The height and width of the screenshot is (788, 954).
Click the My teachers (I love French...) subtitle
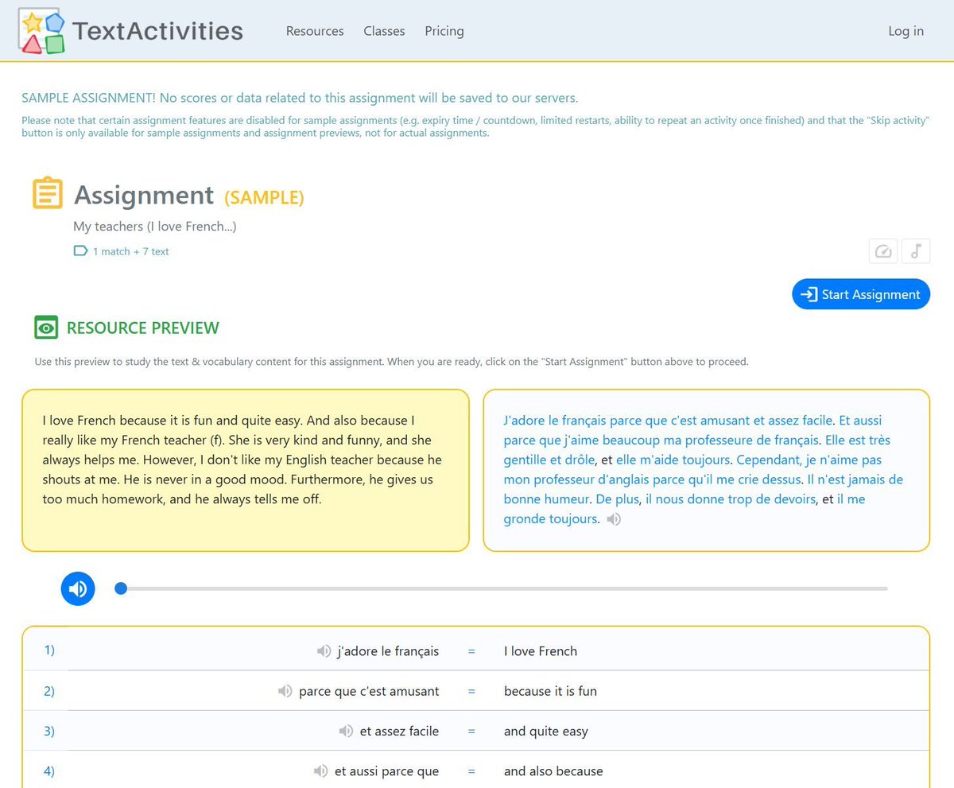(155, 227)
